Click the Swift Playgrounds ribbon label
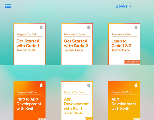154x120 pixels. coord(132,62)
